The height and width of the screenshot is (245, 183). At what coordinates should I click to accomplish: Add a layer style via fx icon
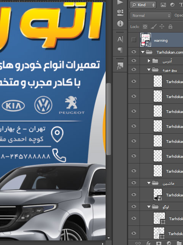click(x=148, y=243)
